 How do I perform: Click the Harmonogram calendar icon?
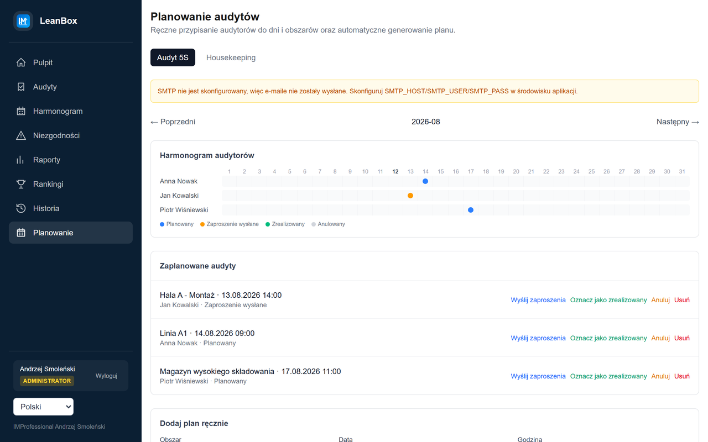(21, 111)
